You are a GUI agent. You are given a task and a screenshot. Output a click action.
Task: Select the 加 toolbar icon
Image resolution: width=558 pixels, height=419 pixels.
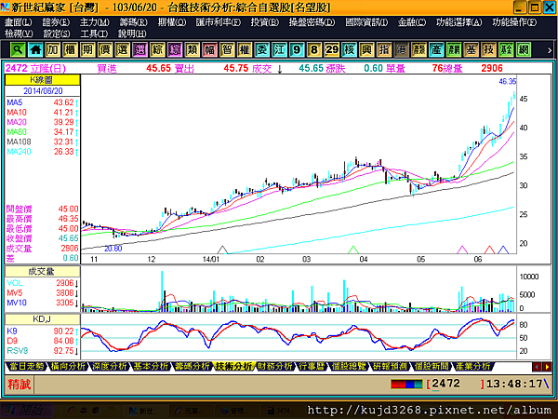tap(53, 49)
